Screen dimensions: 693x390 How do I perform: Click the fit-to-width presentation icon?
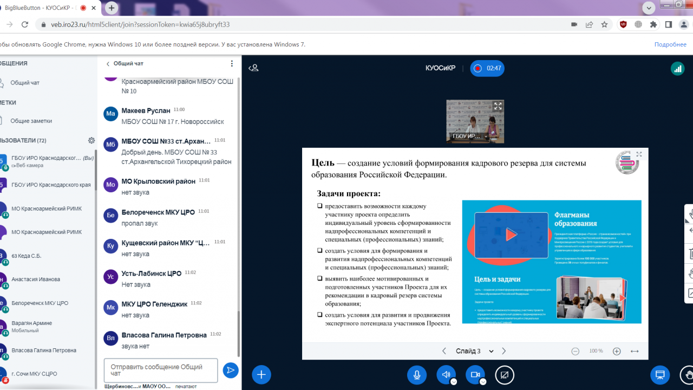[x=635, y=351]
